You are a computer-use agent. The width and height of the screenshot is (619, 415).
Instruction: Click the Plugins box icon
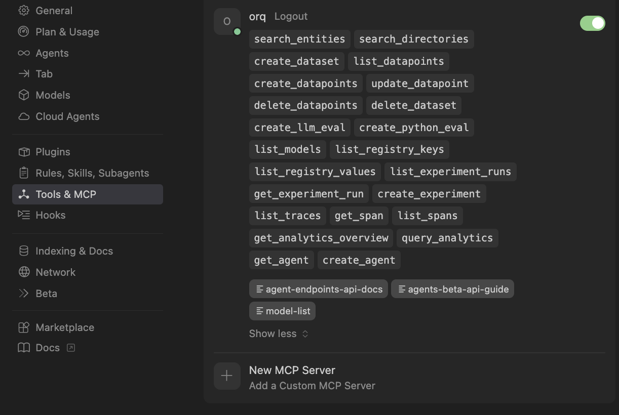click(x=23, y=151)
